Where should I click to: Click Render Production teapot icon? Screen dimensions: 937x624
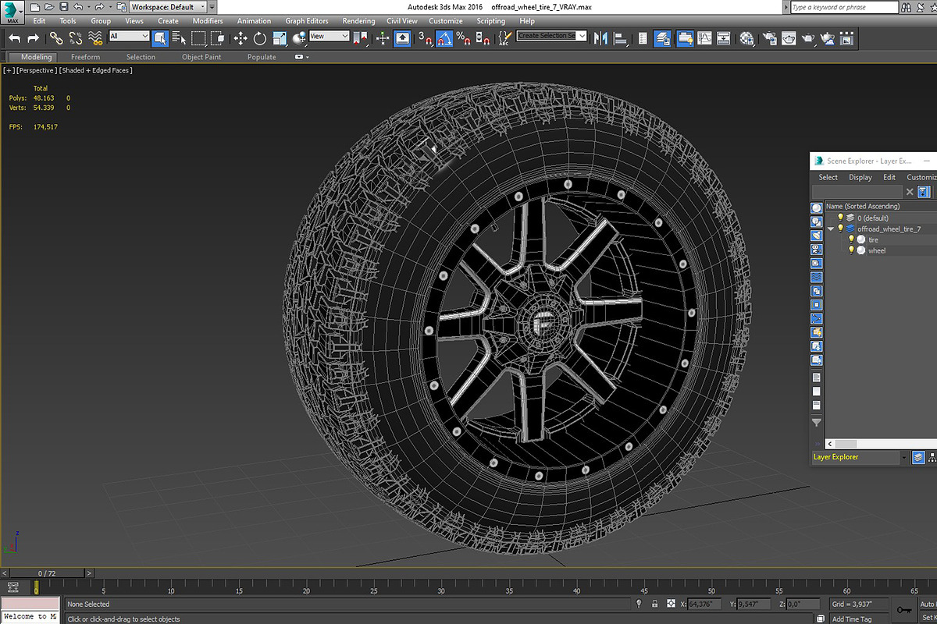click(808, 37)
